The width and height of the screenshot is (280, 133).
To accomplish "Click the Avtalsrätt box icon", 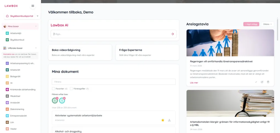I will (7, 103).
